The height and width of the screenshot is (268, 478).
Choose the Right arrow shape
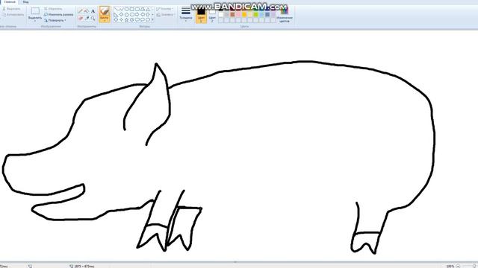click(x=137, y=15)
